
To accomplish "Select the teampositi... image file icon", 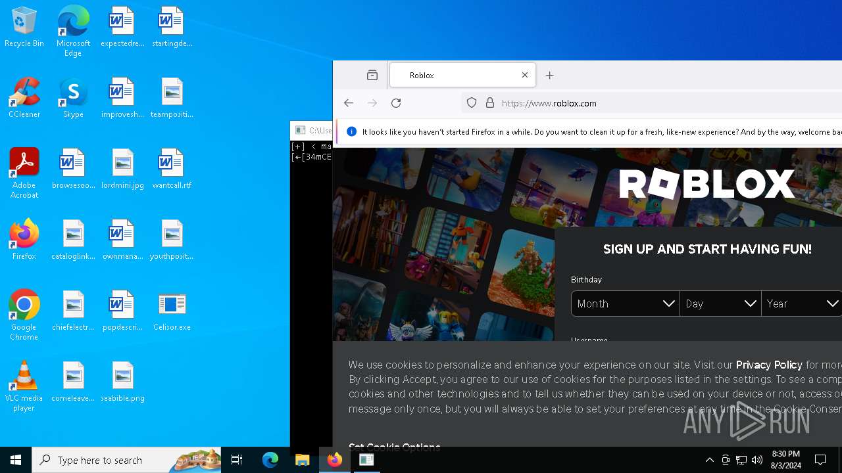I will point(172,99).
